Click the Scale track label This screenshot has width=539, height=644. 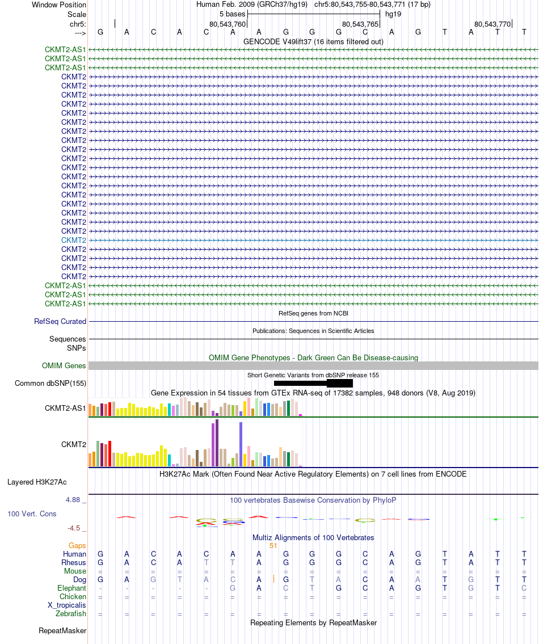coord(77,14)
